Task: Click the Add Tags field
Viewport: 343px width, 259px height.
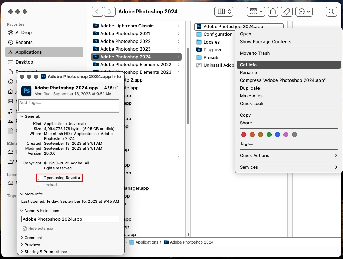Action: (69, 105)
